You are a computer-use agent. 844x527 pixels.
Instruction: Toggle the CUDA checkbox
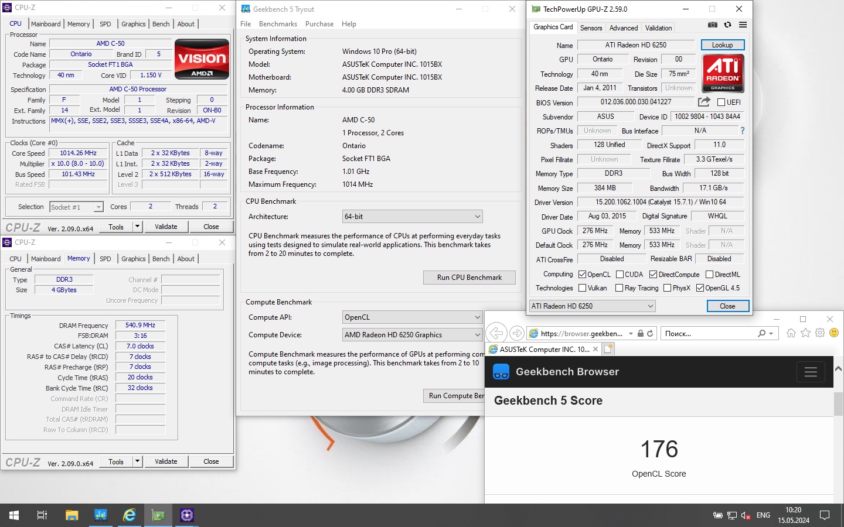click(x=620, y=274)
